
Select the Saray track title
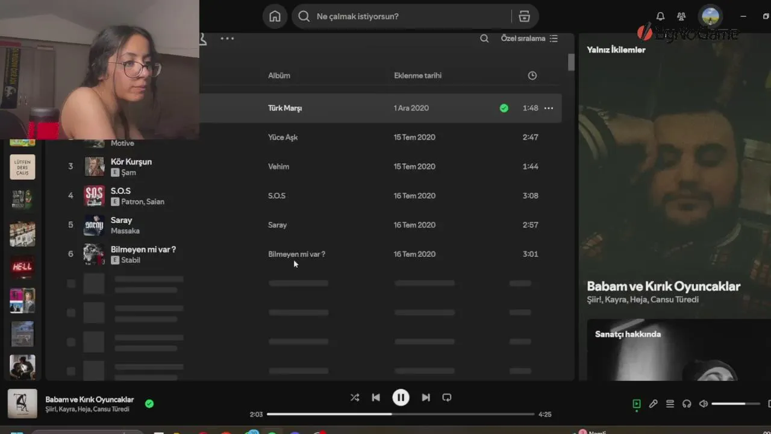[x=121, y=220]
